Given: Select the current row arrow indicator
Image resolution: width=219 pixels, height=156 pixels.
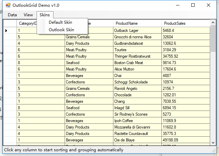Looking at the screenshot, I should (6, 31).
